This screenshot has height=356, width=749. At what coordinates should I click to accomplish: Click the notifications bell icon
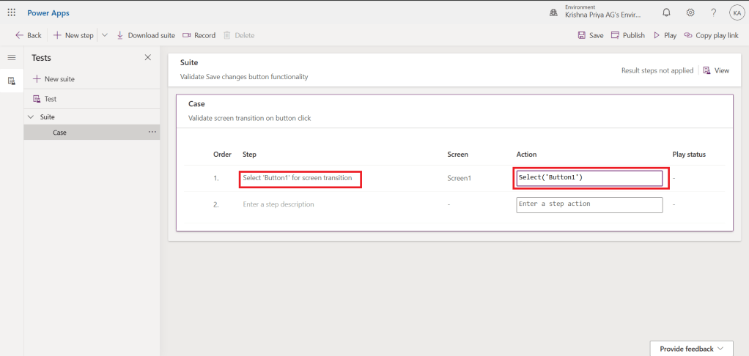[666, 12]
